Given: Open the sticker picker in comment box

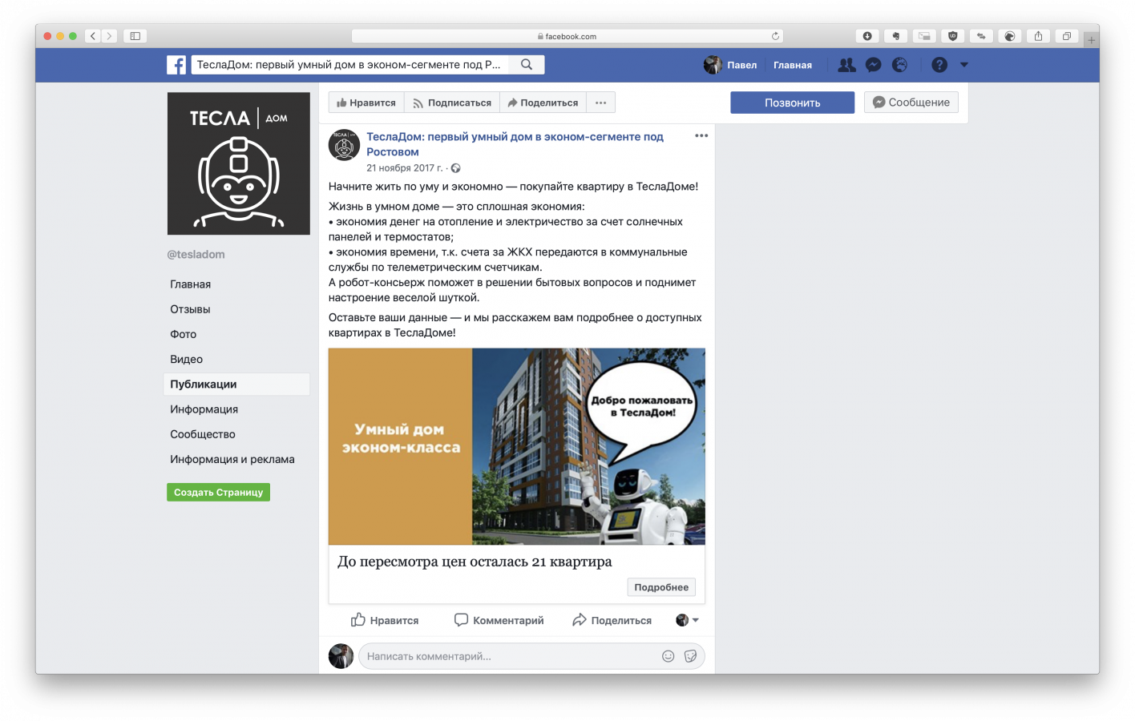Looking at the screenshot, I should (x=691, y=655).
